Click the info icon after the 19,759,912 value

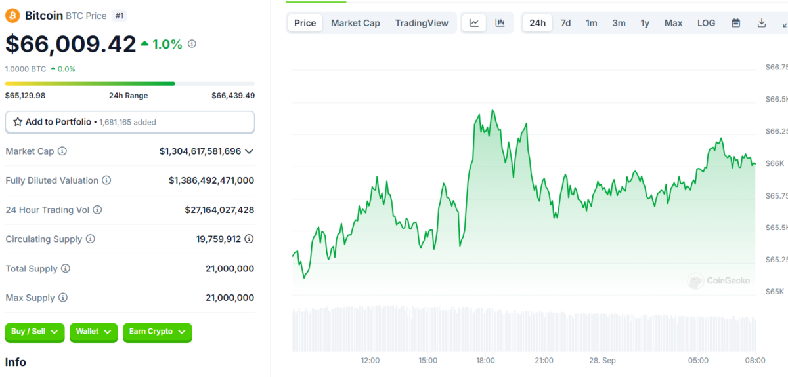pos(250,239)
